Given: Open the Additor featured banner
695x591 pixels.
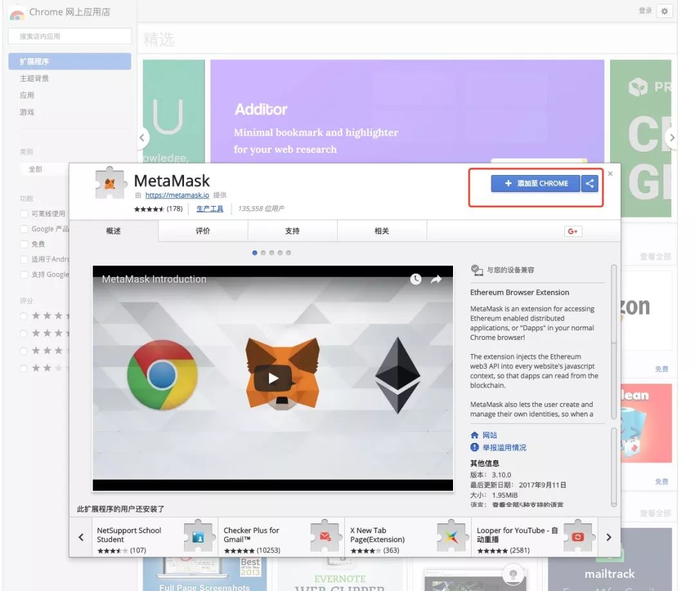Looking at the screenshot, I should (x=407, y=112).
